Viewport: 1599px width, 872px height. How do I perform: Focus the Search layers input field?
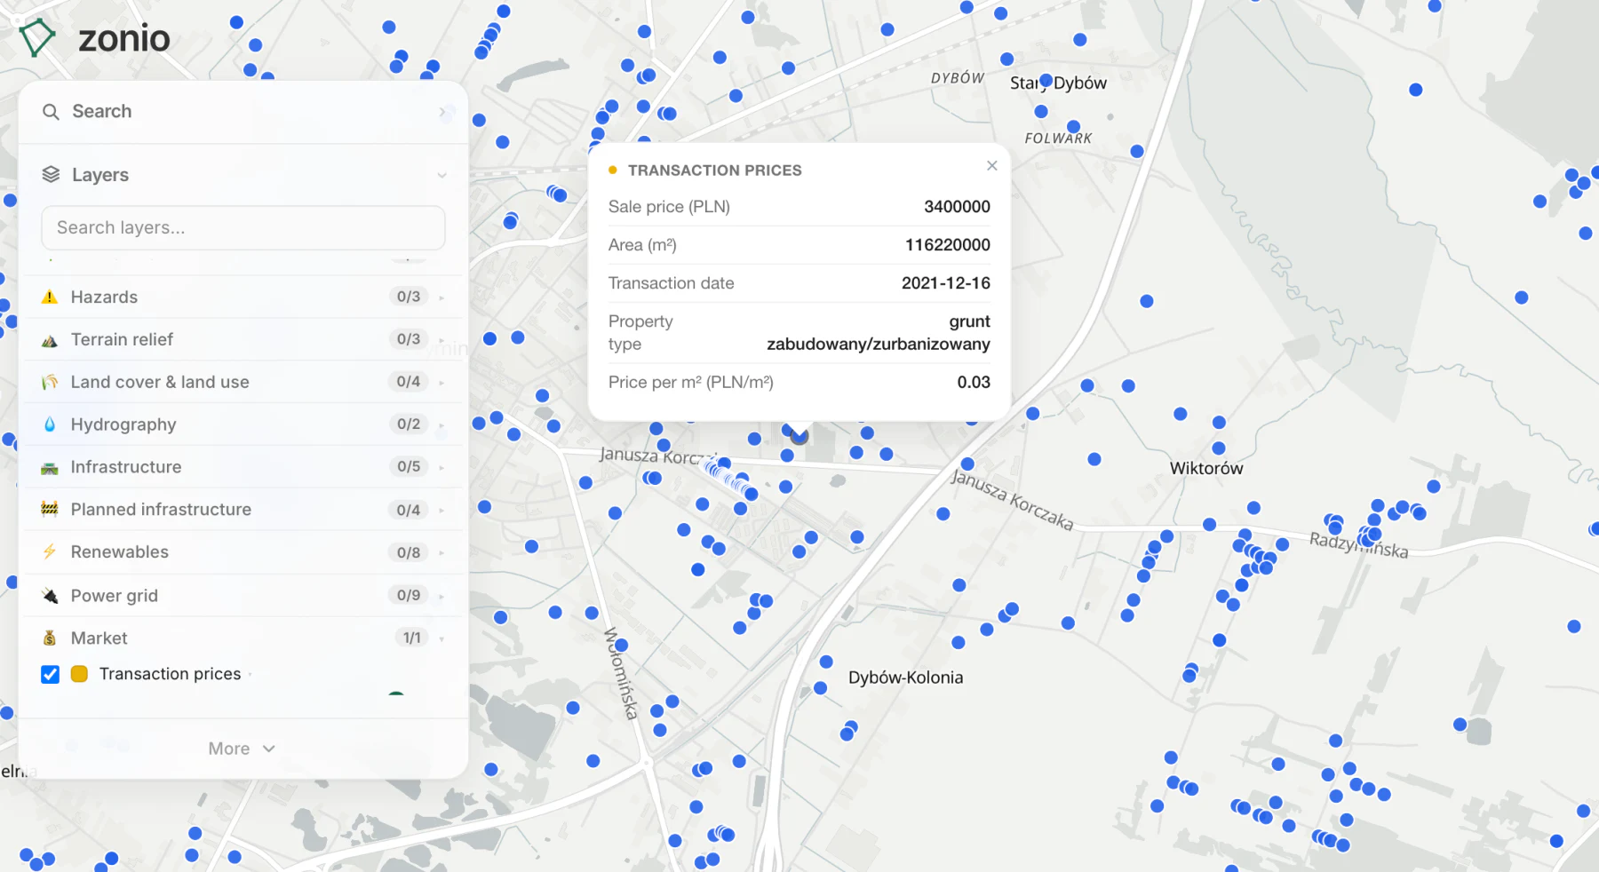click(243, 228)
